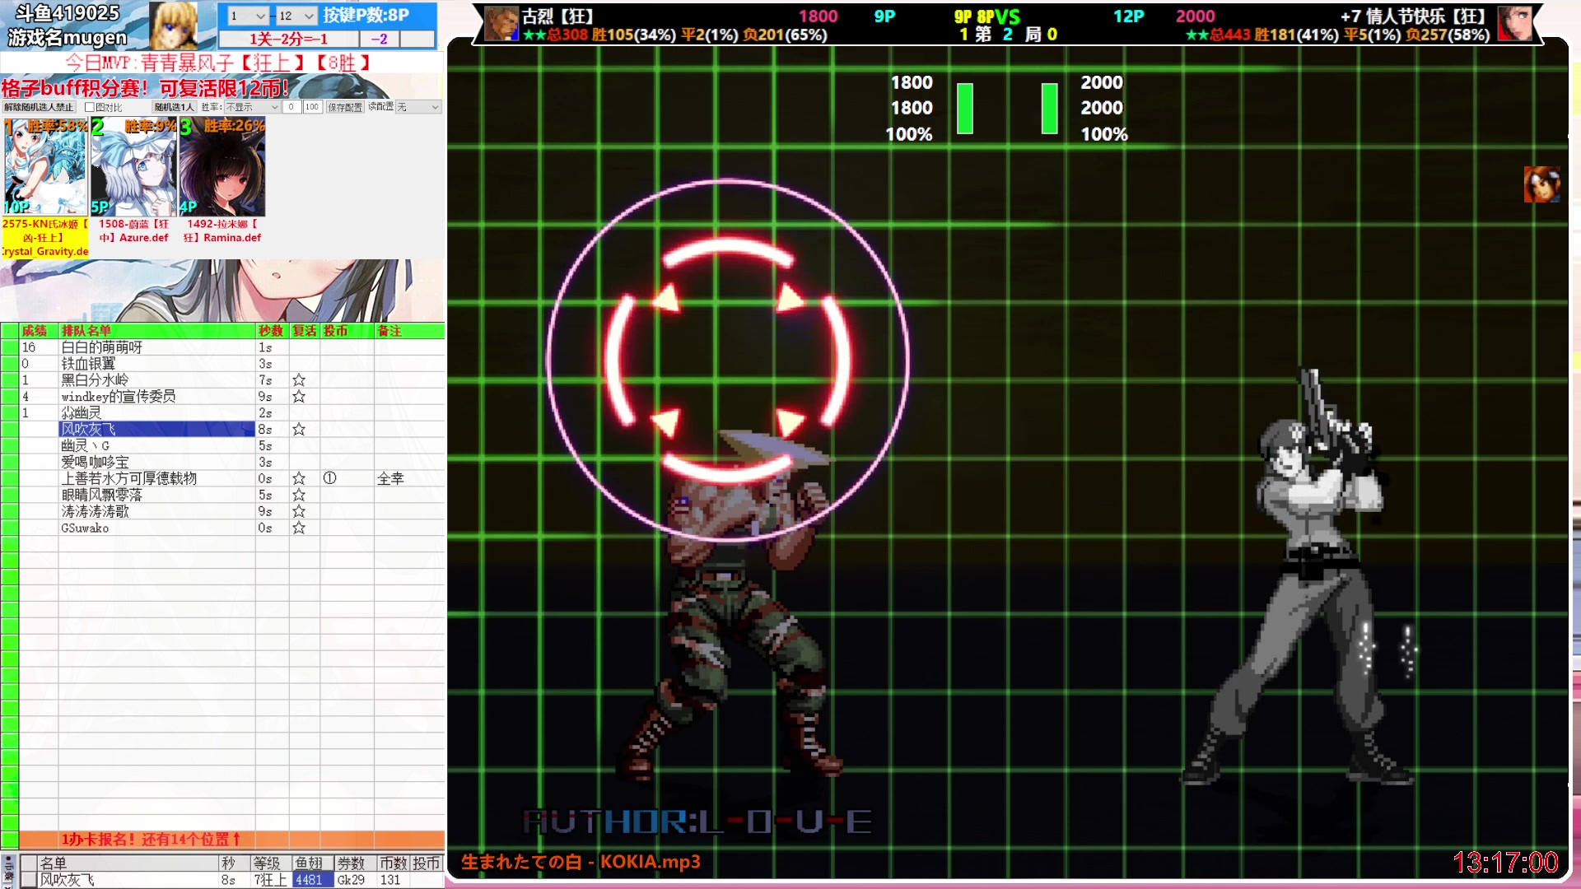Select the queue row 铁血银翼
The width and height of the screenshot is (1581, 889).
pos(222,364)
